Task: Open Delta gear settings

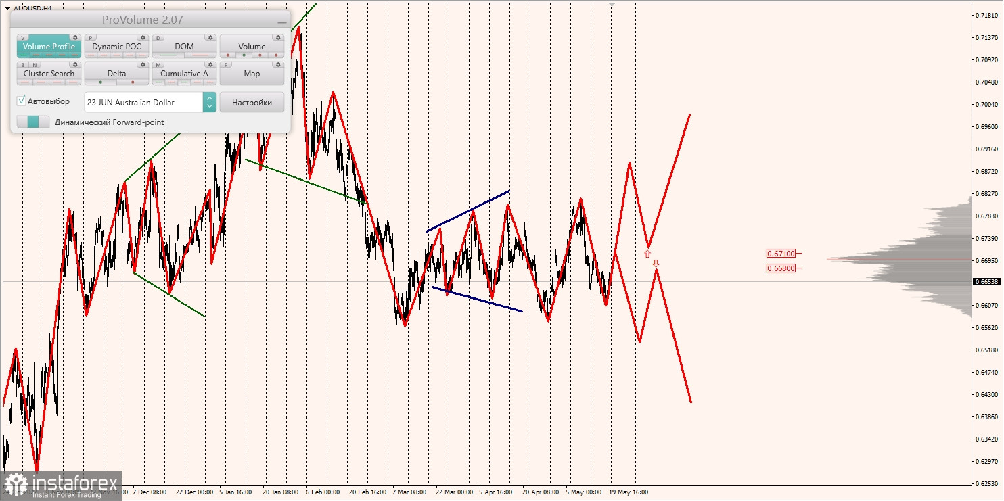Action: coord(143,64)
